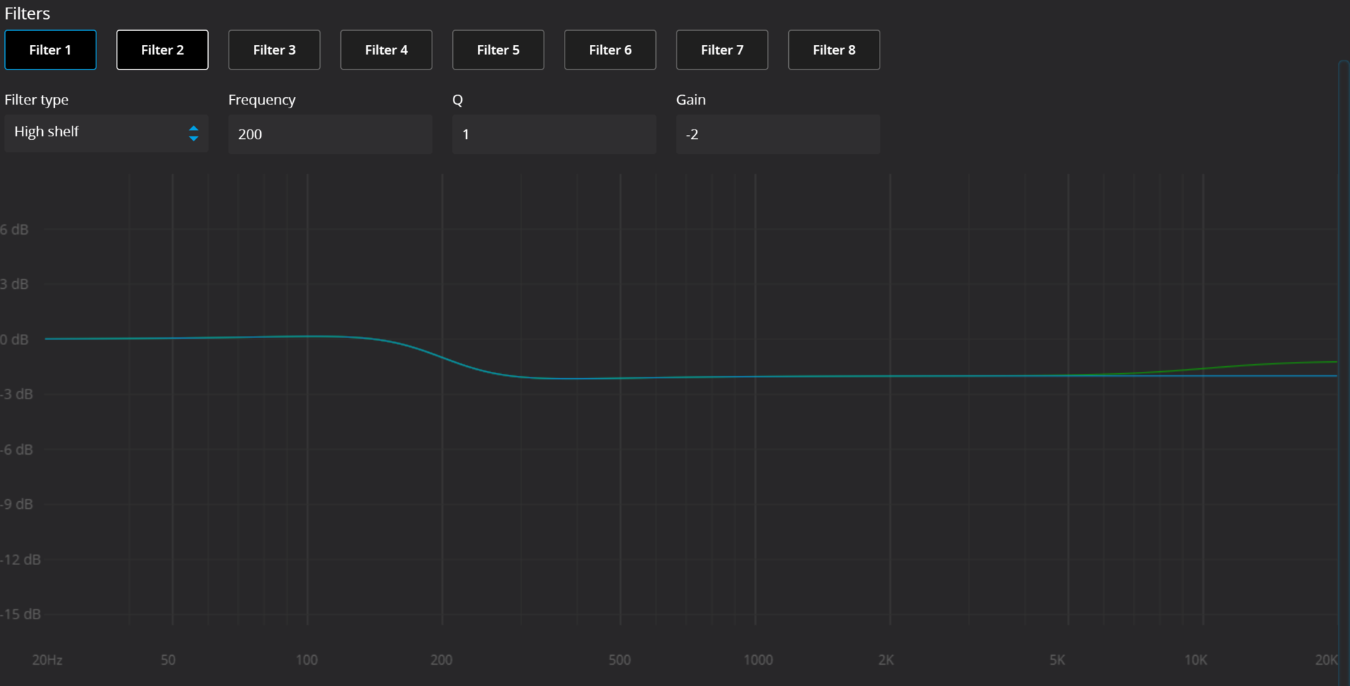The height and width of the screenshot is (686, 1350).
Task: Focus the Frequency field showing 200
Action: point(329,134)
